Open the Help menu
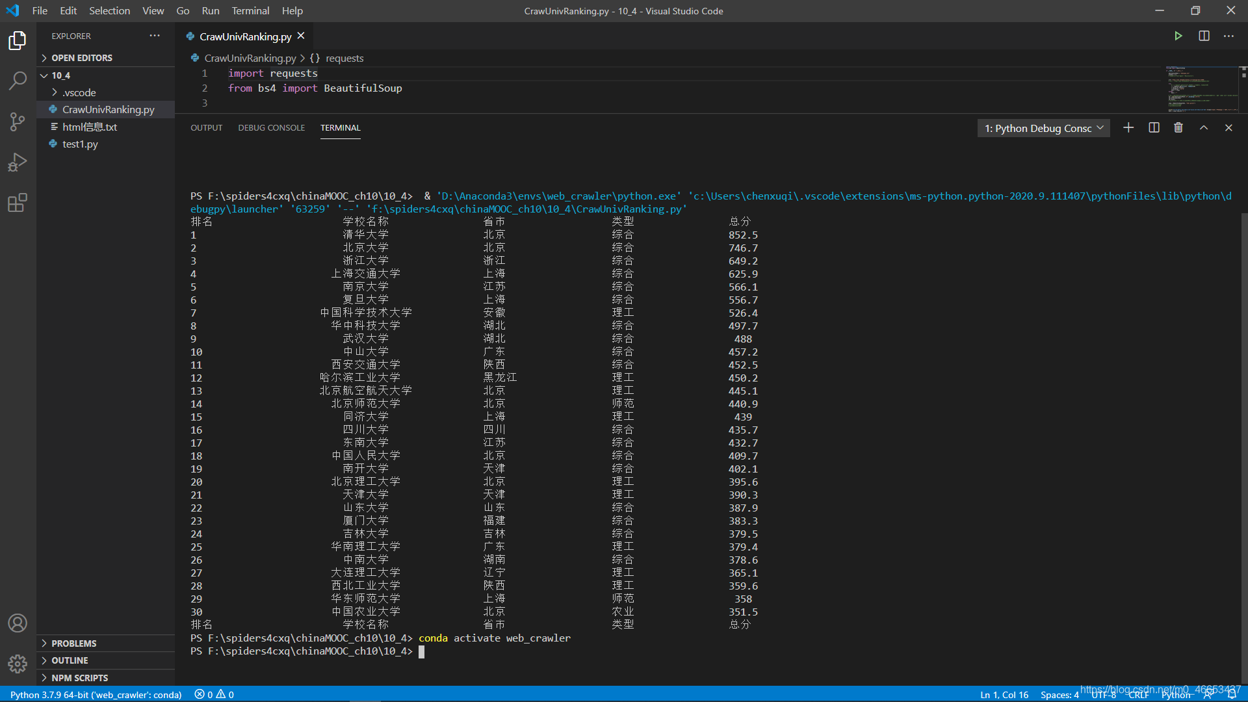Screen dimensions: 1248x702 click(292, 10)
